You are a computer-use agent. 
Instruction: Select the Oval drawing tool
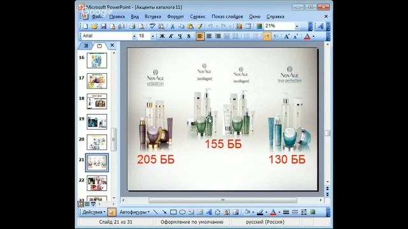(x=182, y=212)
